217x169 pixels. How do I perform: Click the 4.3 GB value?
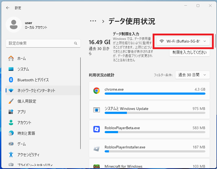200,90
